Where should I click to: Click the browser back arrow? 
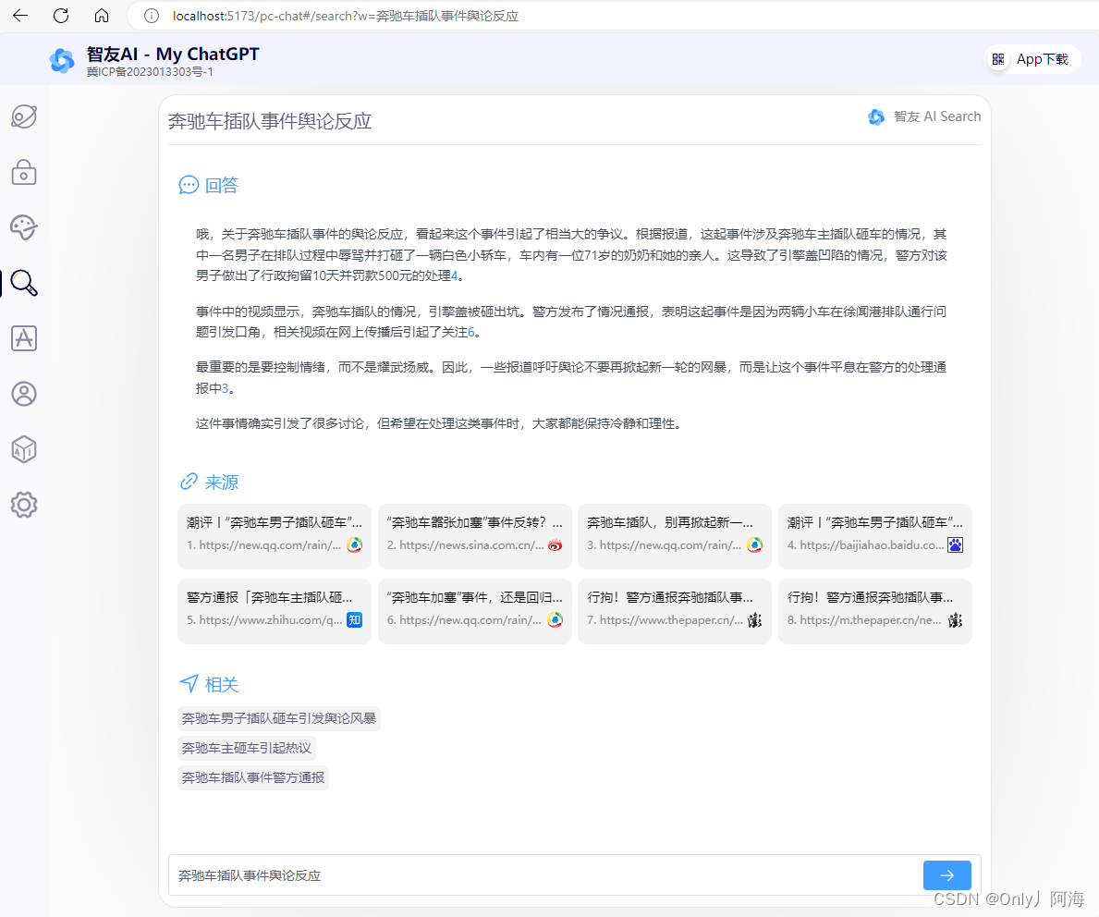click(x=20, y=16)
